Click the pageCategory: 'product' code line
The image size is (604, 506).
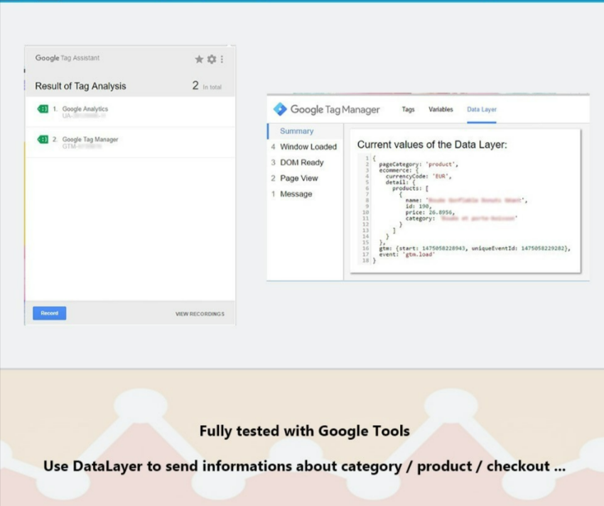[419, 165]
